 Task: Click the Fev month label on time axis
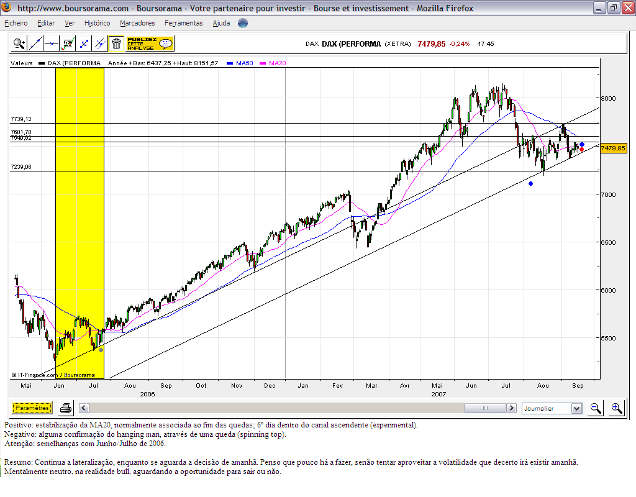pyautogui.click(x=337, y=385)
